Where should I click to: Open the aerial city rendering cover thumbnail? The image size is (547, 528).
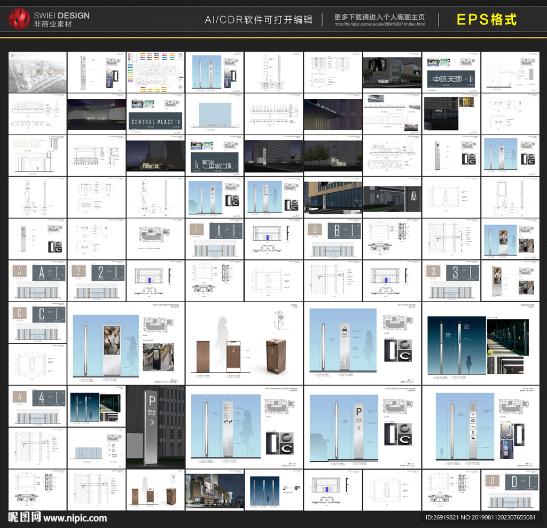pos(37,72)
